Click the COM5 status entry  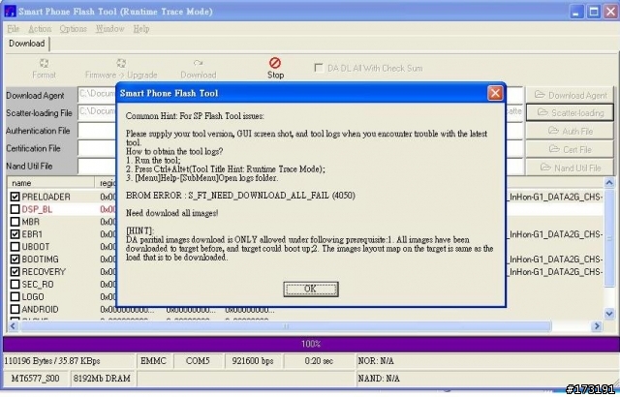point(198,360)
